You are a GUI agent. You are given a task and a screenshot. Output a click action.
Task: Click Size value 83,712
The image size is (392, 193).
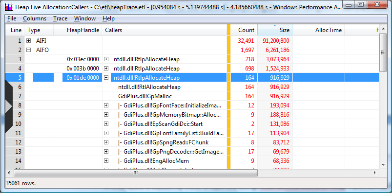(281, 142)
